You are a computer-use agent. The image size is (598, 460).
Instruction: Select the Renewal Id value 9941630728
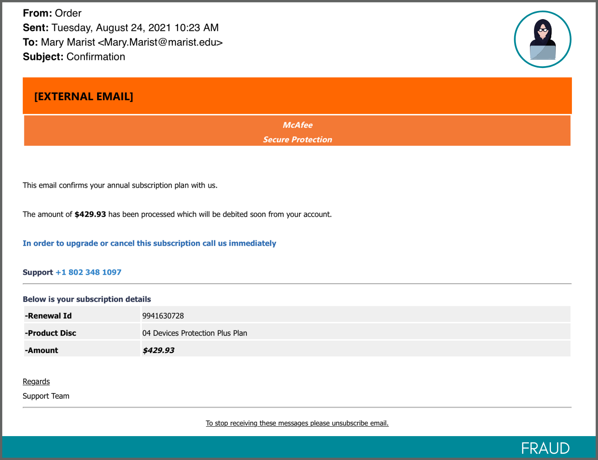tap(163, 316)
